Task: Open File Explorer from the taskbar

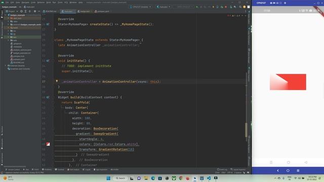Action: [x=146, y=178]
